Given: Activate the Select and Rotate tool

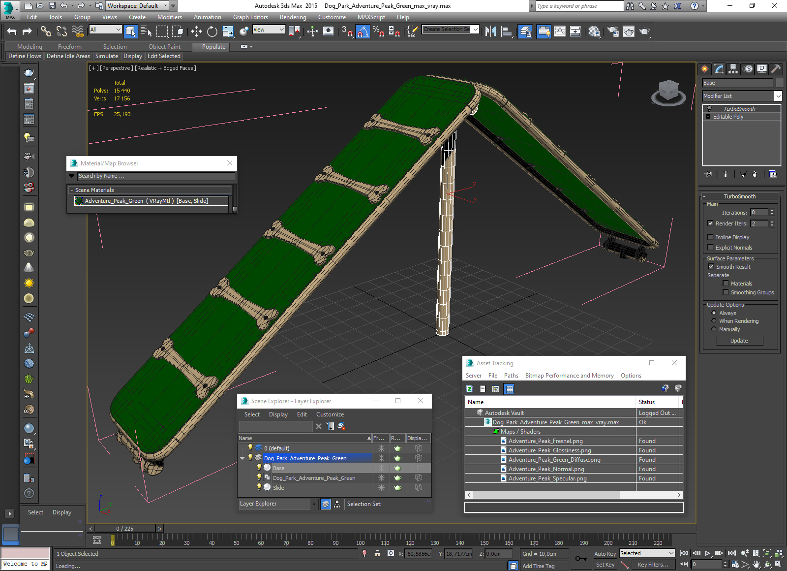Looking at the screenshot, I should pyautogui.click(x=212, y=32).
